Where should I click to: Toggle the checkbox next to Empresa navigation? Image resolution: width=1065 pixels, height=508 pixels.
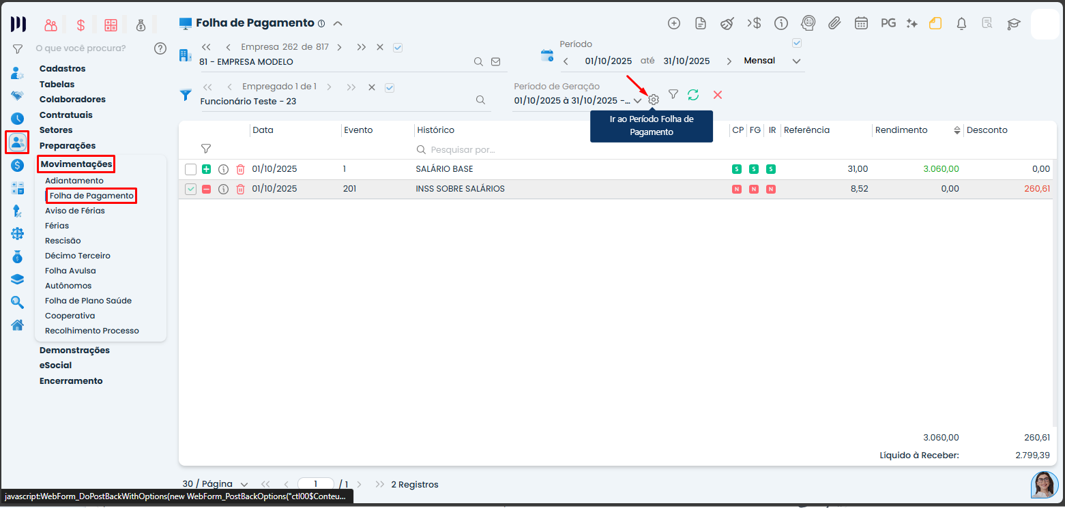pos(398,47)
